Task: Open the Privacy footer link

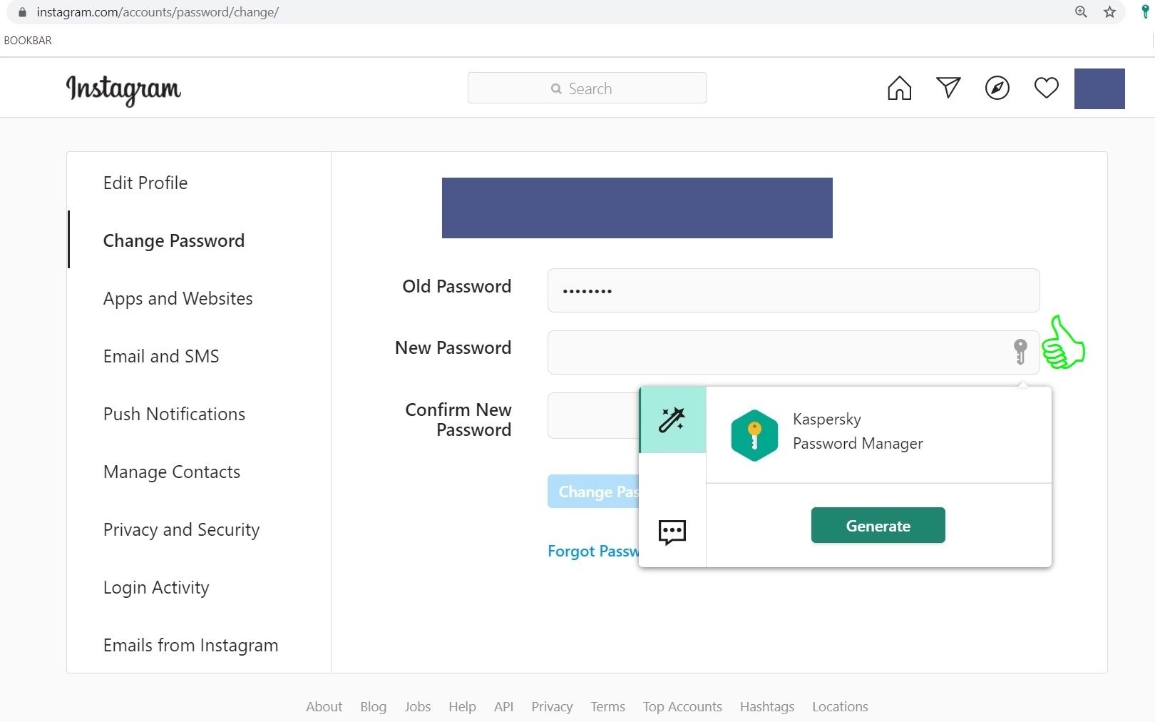Action: pyautogui.click(x=552, y=706)
